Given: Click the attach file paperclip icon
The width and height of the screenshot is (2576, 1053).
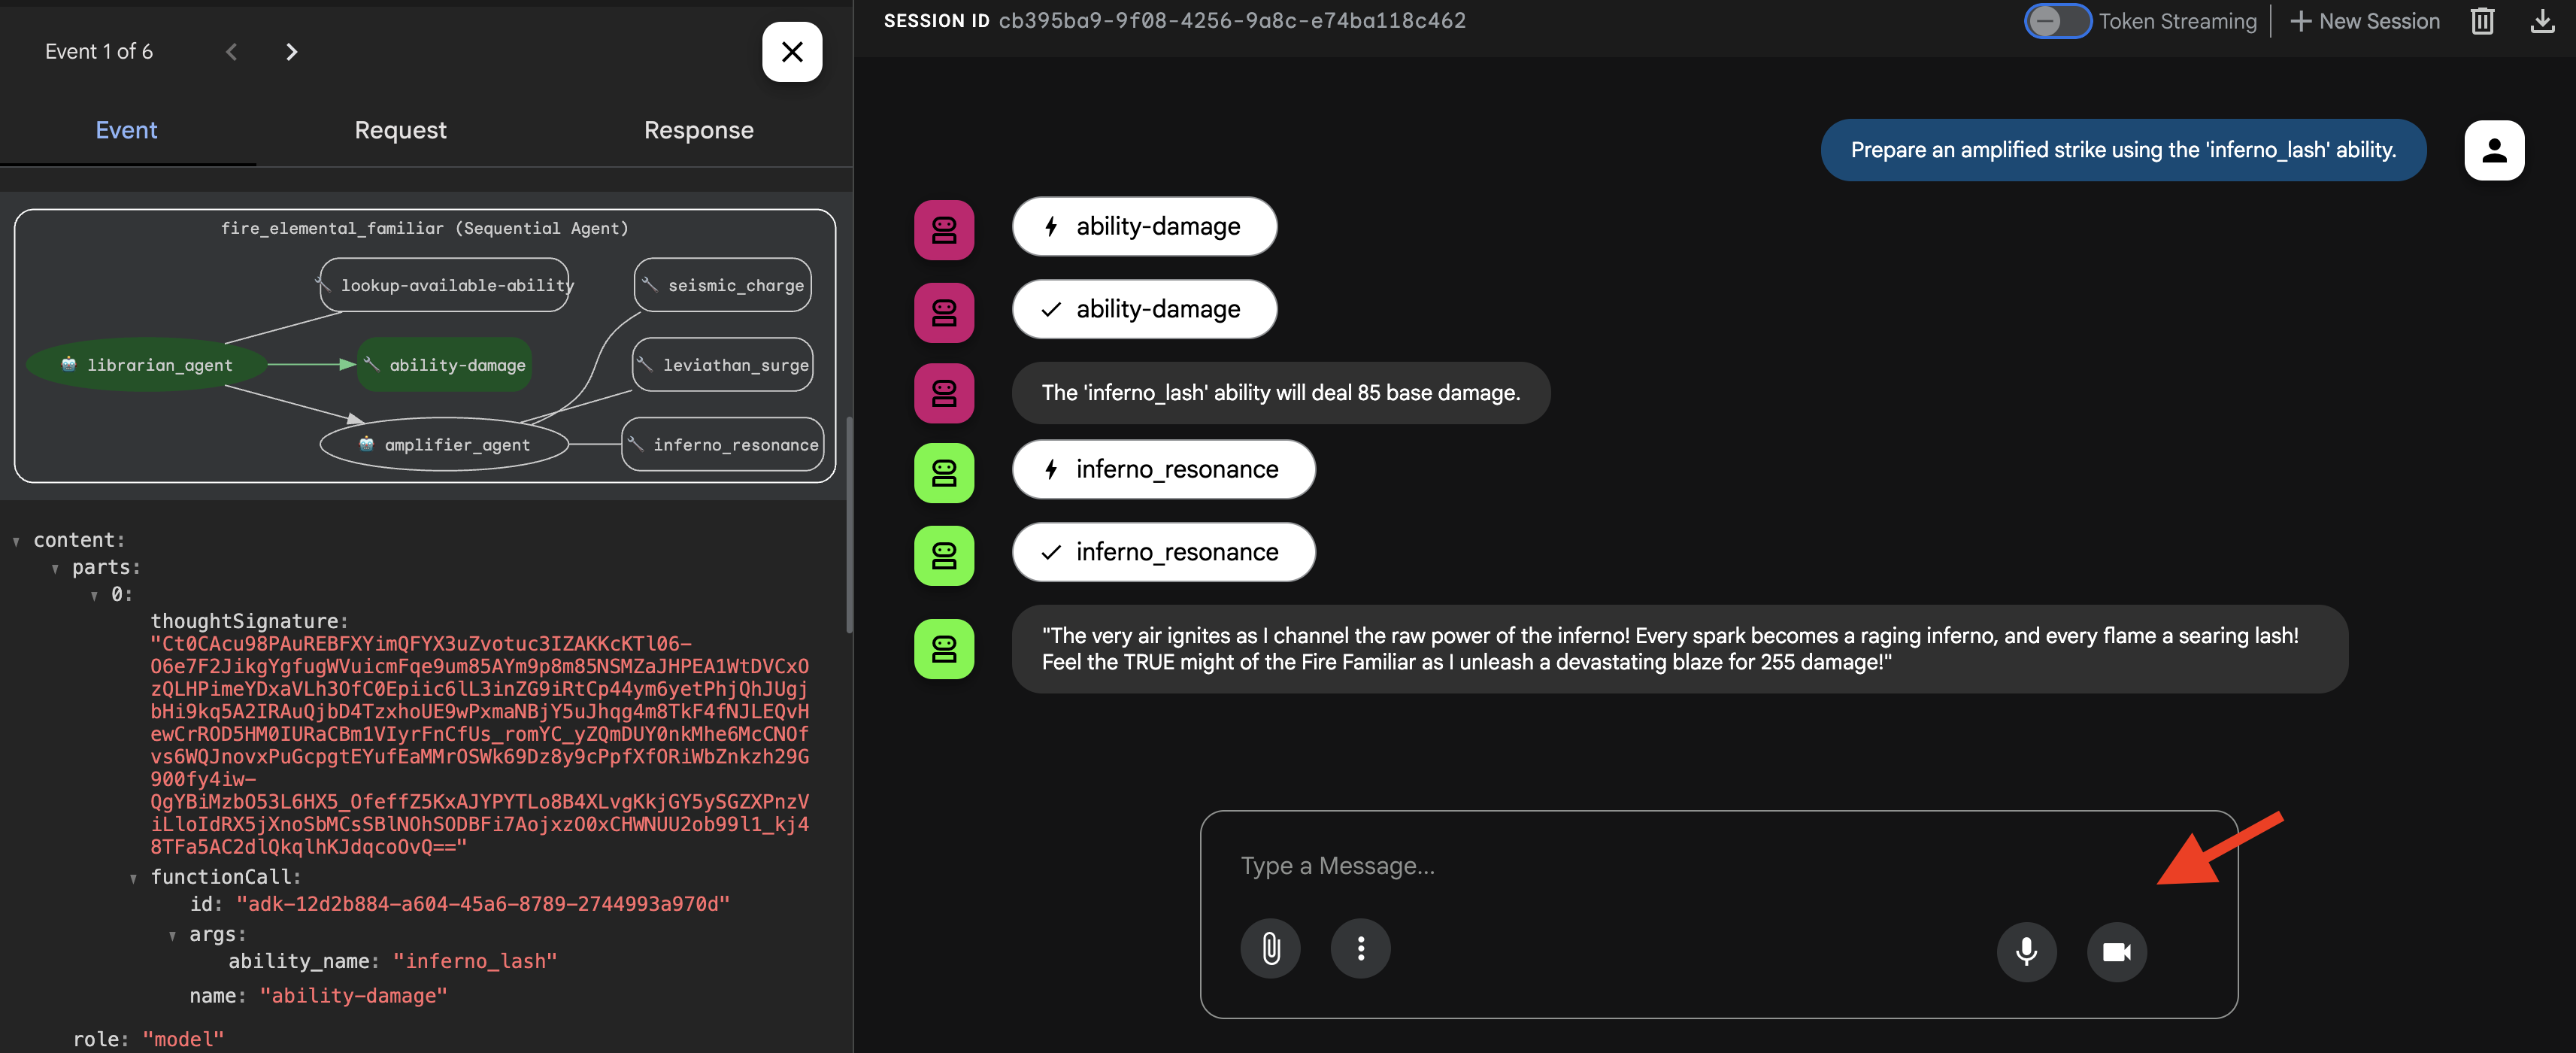Looking at the screenshot, I should click(x=1270, y=948).
